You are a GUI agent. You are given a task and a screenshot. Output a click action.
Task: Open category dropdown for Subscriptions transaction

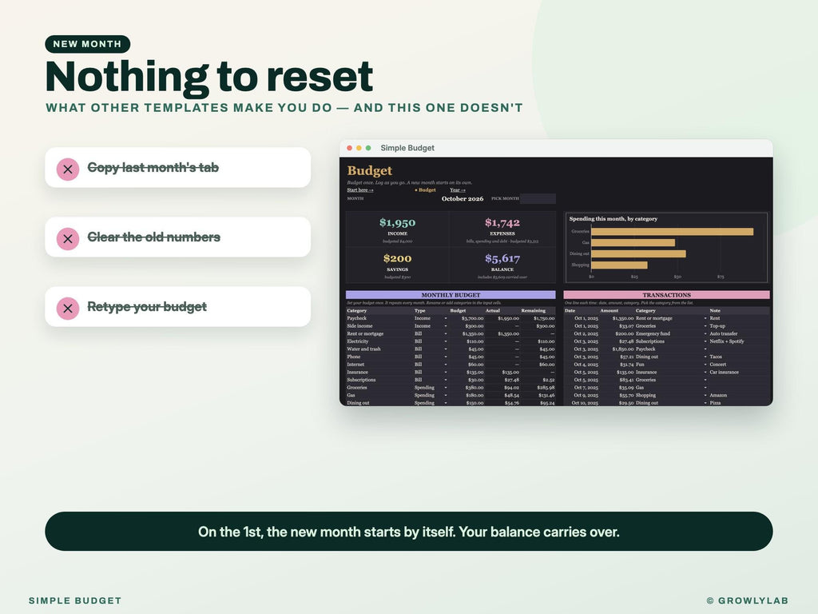(x=705, y=341)
